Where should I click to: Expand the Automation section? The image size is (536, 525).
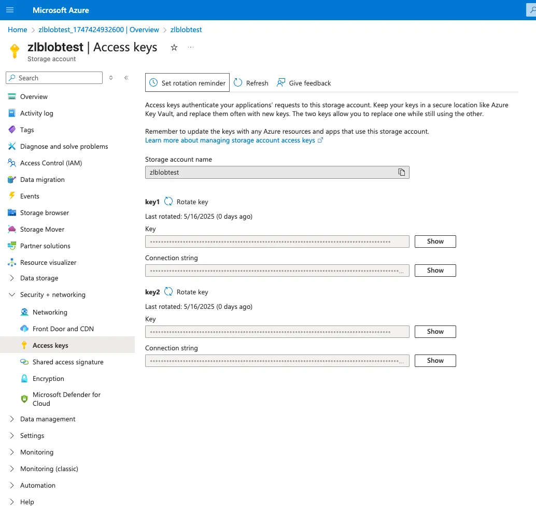(x=12, y=485)
